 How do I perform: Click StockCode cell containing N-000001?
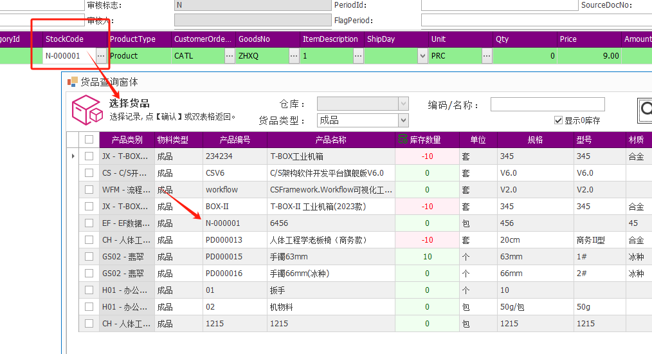pyautogui.click(x=69, y=56)
